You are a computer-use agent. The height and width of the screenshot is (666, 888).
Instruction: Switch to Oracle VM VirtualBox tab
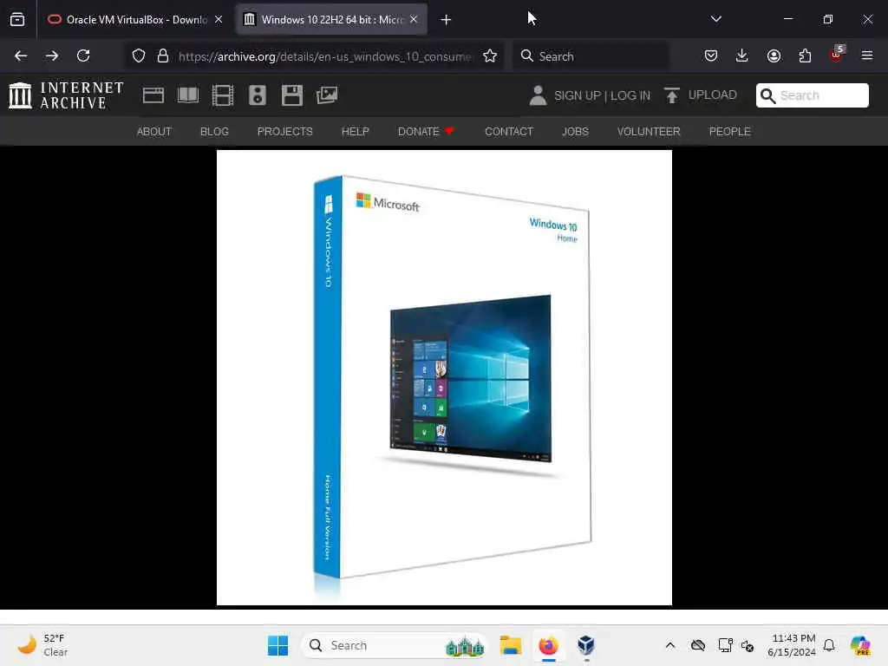135,19
